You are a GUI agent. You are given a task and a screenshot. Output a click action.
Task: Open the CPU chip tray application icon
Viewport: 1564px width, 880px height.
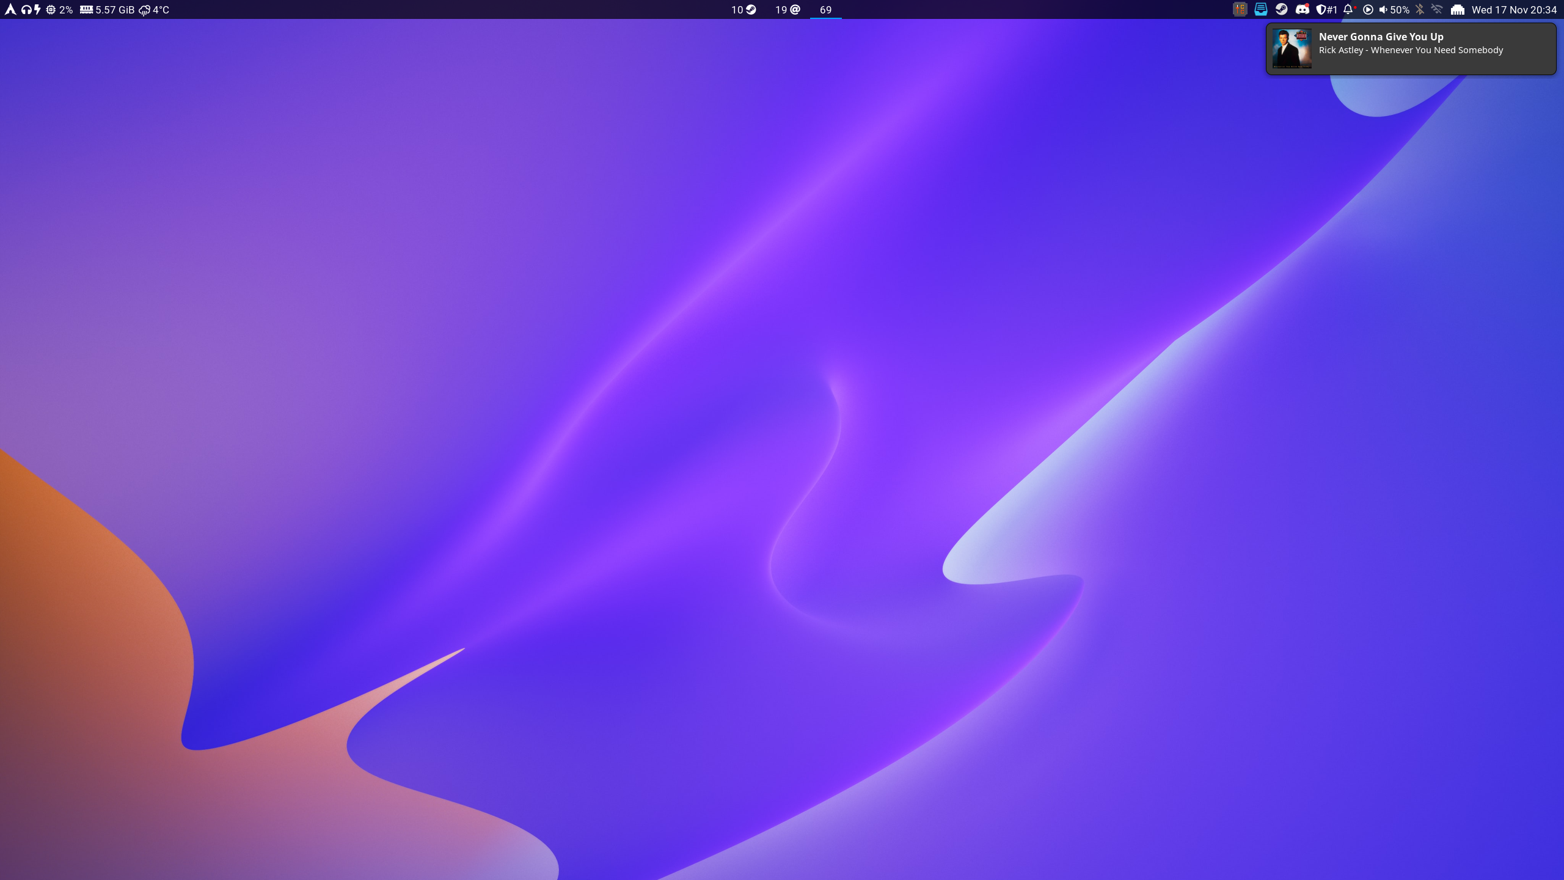point(1240,9)
